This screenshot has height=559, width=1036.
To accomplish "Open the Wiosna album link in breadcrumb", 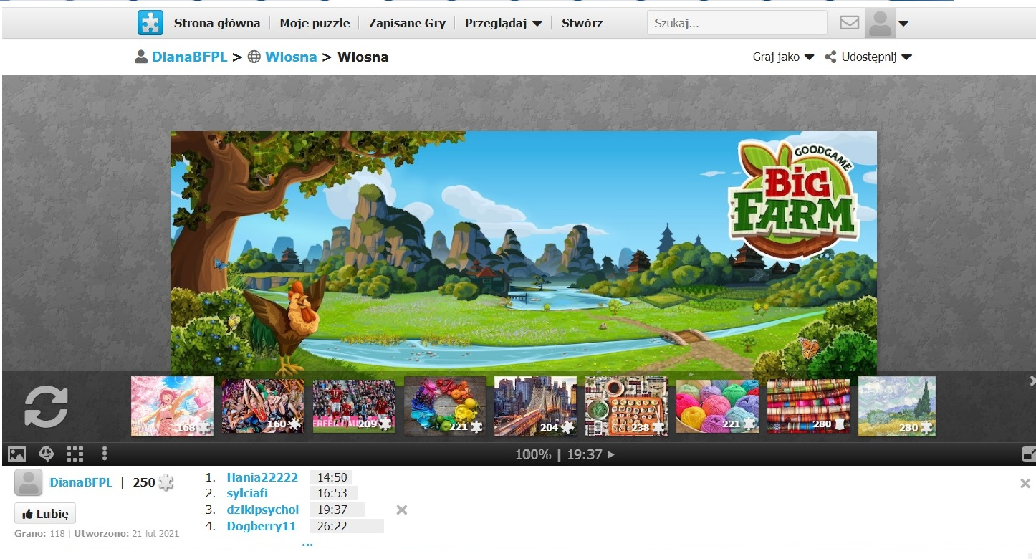I will 291,57.
